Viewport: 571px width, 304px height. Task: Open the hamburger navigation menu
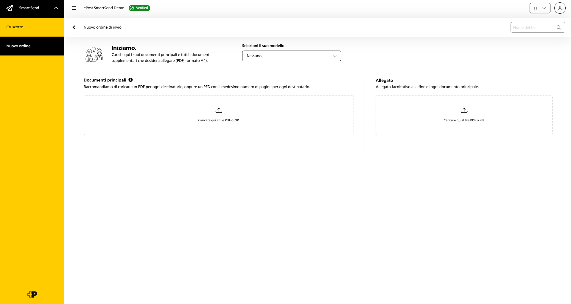74,8
